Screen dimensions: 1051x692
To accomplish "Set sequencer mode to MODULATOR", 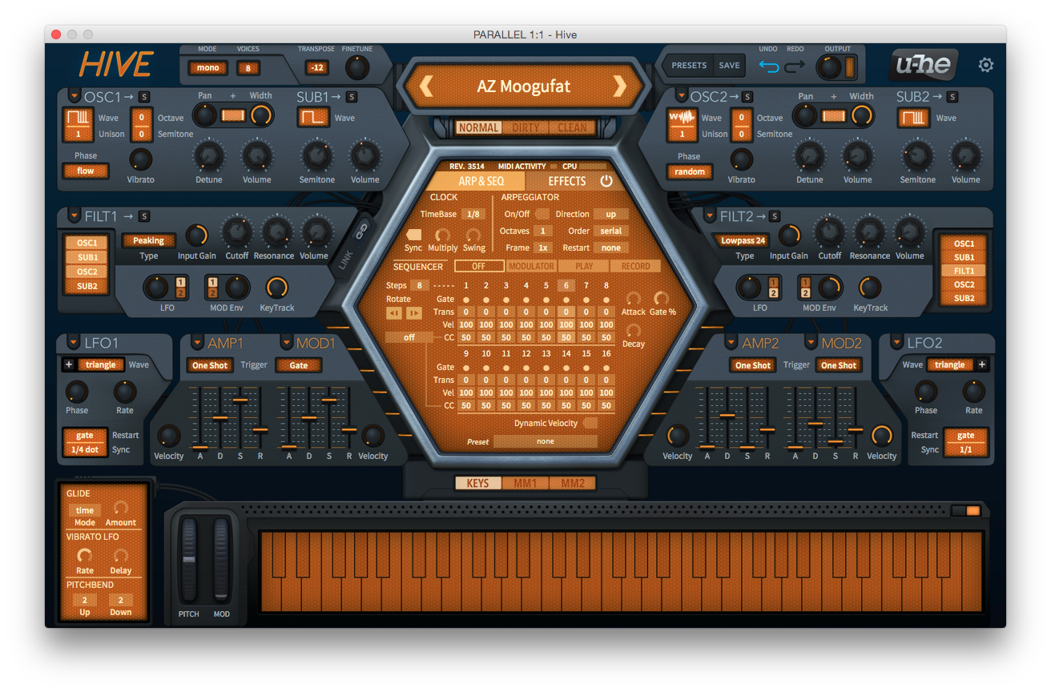I will tap(531, 266).
